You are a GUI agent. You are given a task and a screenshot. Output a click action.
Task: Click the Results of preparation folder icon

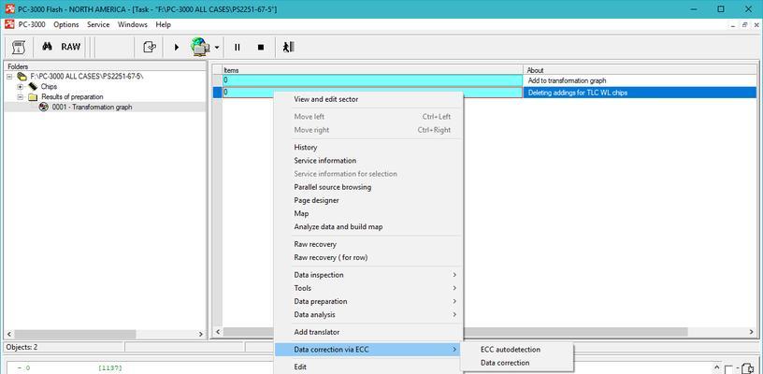[x=33, y=97]
